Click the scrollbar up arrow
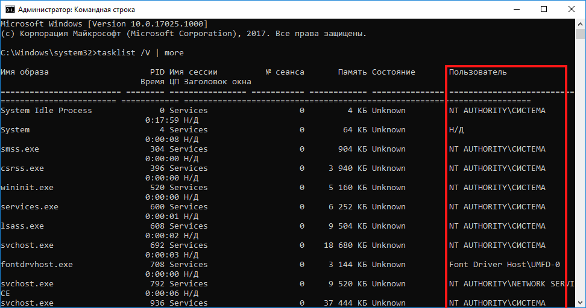 click(580, 24)
